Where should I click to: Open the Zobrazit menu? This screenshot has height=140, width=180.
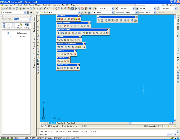click(19, 5)
